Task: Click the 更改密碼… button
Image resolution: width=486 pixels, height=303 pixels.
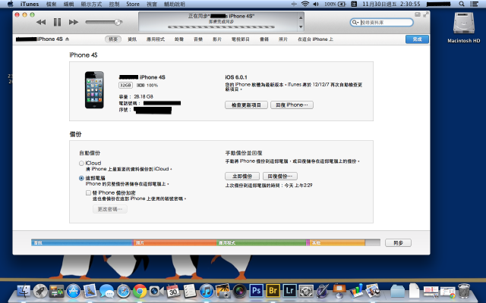Action: click(110, 209)
